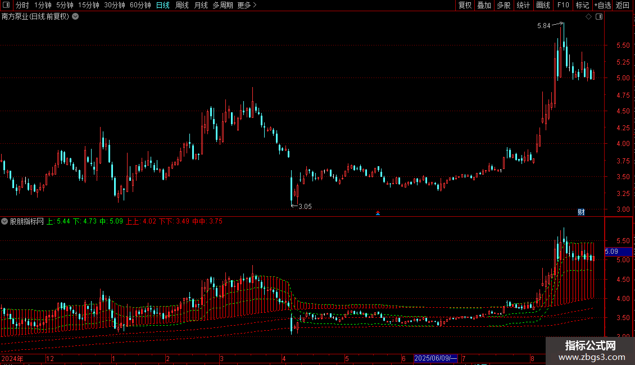Add stock via +自选 button
The height and width of the screenshot is (365, 635).
[602, 5]
